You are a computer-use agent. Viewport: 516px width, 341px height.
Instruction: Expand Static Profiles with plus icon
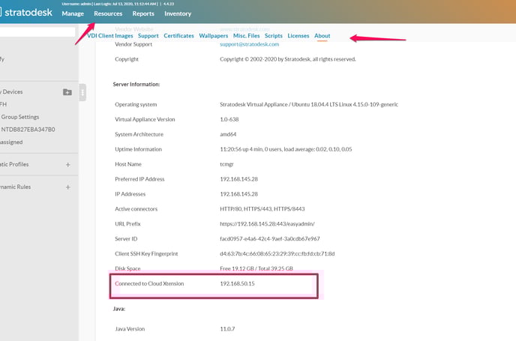tap(67, 164)
